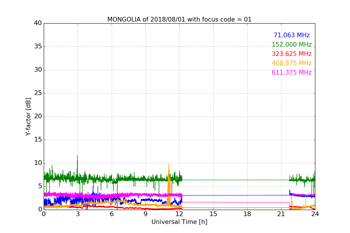This screenshot has height=233, width=350.
Task: Click the orange spike peak near hour 11
Action: click(x=168, y=164)
